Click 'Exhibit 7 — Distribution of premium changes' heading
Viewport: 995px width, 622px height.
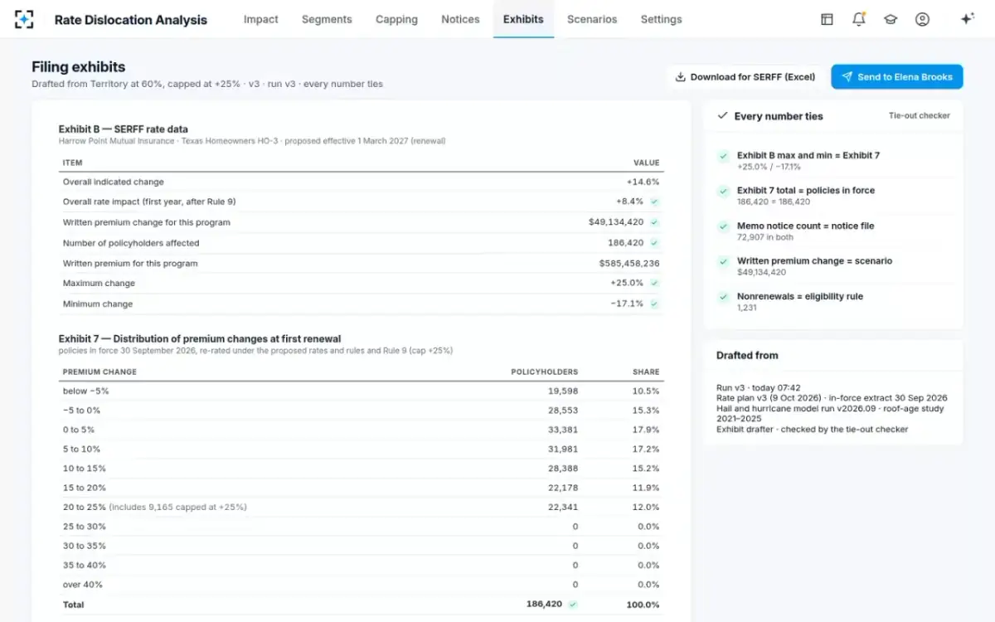(200, 338)
